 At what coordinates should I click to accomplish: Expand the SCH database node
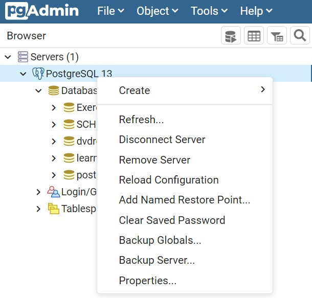coord(54,124)
